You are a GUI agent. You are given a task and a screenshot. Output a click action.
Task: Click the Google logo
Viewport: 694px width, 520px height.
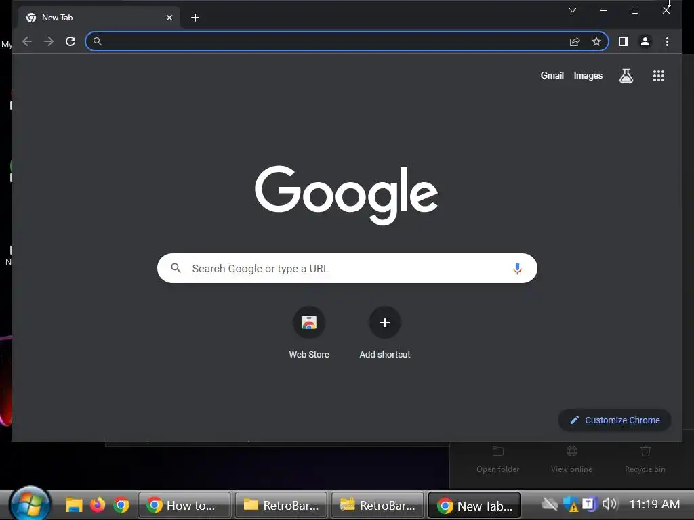click(x=346, y=194)
